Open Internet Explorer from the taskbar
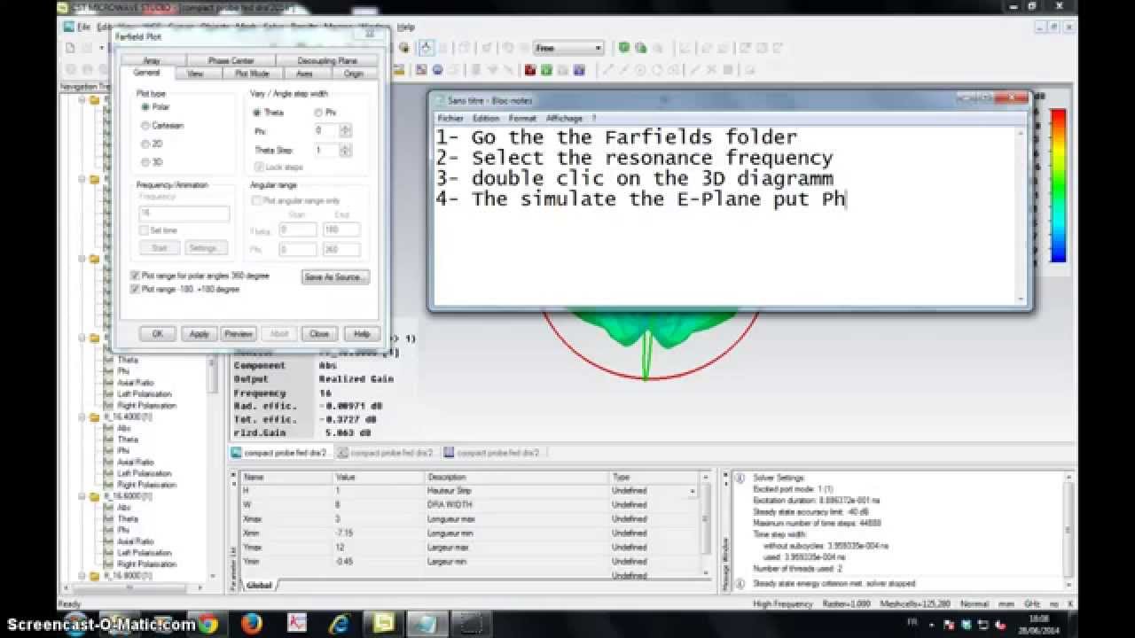Screen dimensions: 1135x638 pos(340,624)
